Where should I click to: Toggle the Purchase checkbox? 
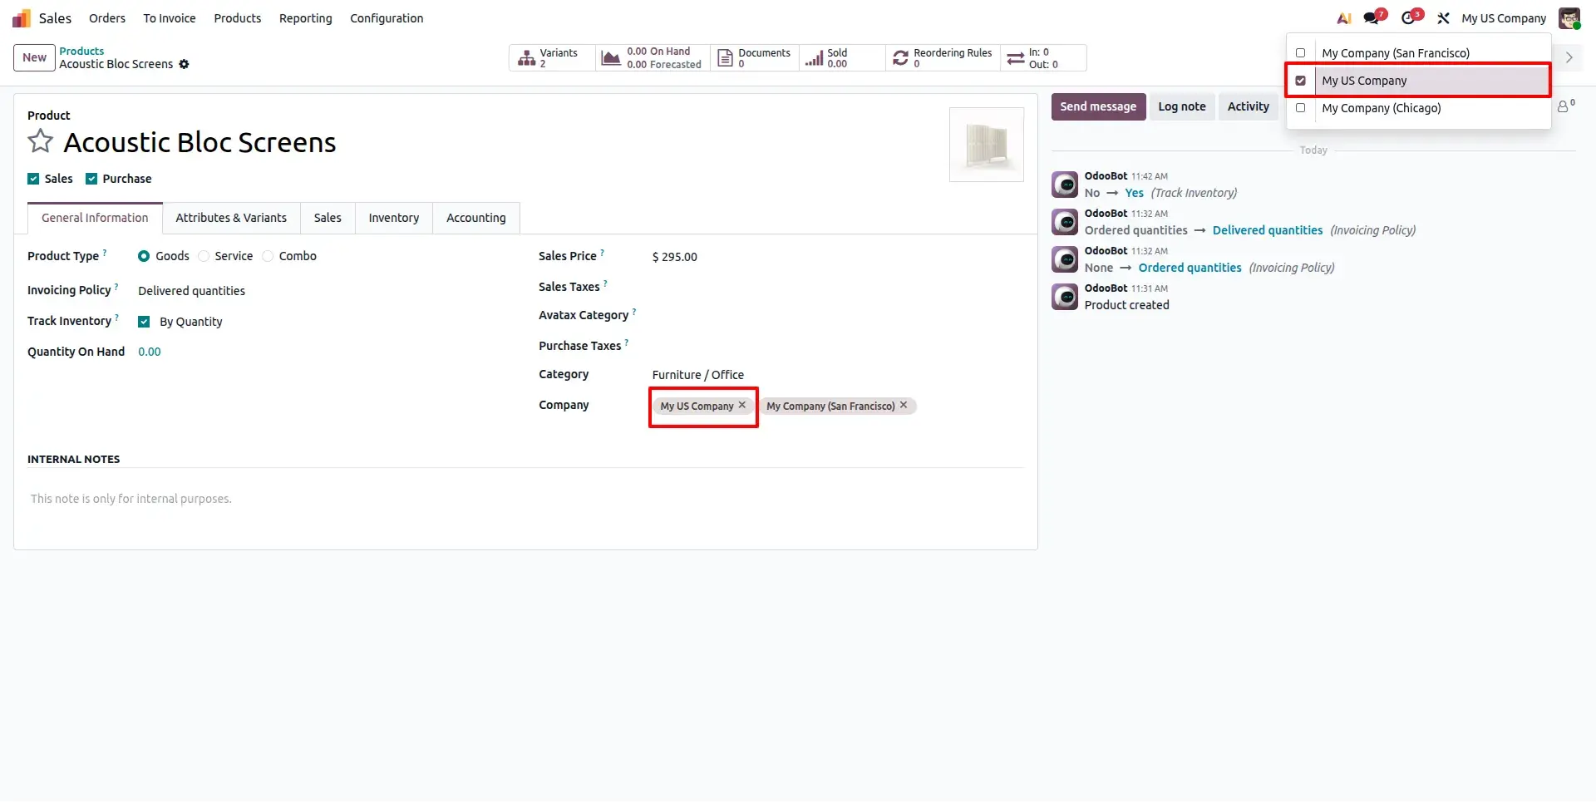[91, 179]
